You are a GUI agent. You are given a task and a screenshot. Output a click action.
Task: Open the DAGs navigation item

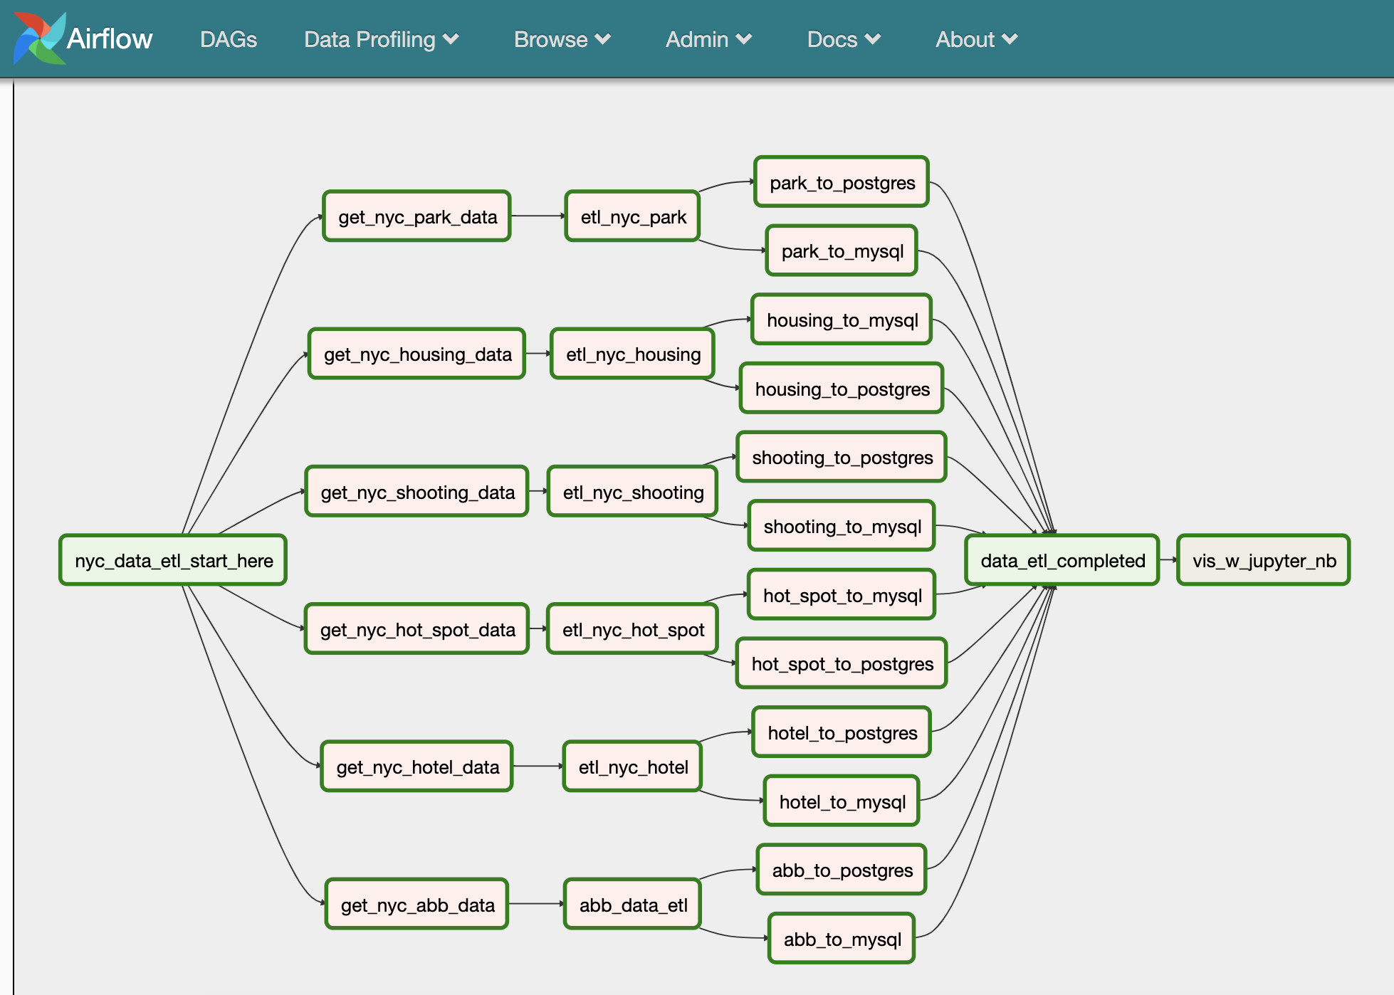tap(225, 38)
